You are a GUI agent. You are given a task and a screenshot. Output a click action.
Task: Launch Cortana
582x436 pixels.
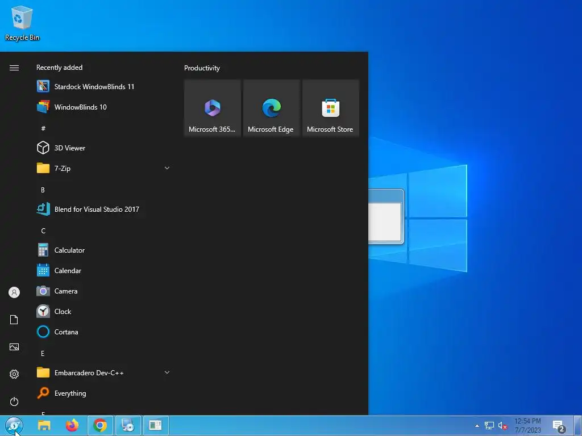click(104, 332)
